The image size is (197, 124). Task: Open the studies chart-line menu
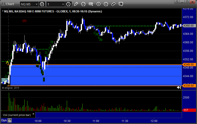[x=83, y=4]
